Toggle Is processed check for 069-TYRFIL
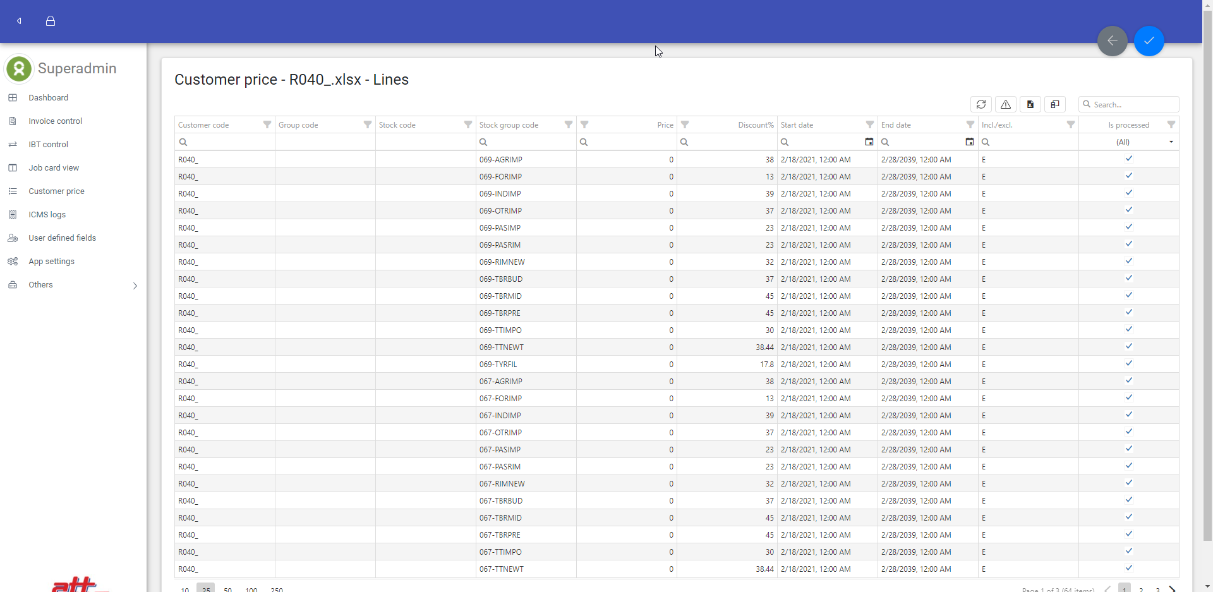This screenshot has height=592, width=1213. pyautogui.click(x=1128, y=364)
